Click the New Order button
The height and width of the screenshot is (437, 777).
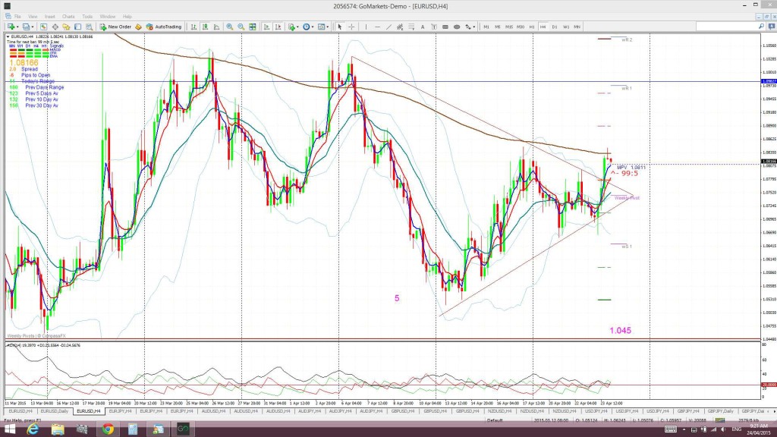(x=115, y=27)
